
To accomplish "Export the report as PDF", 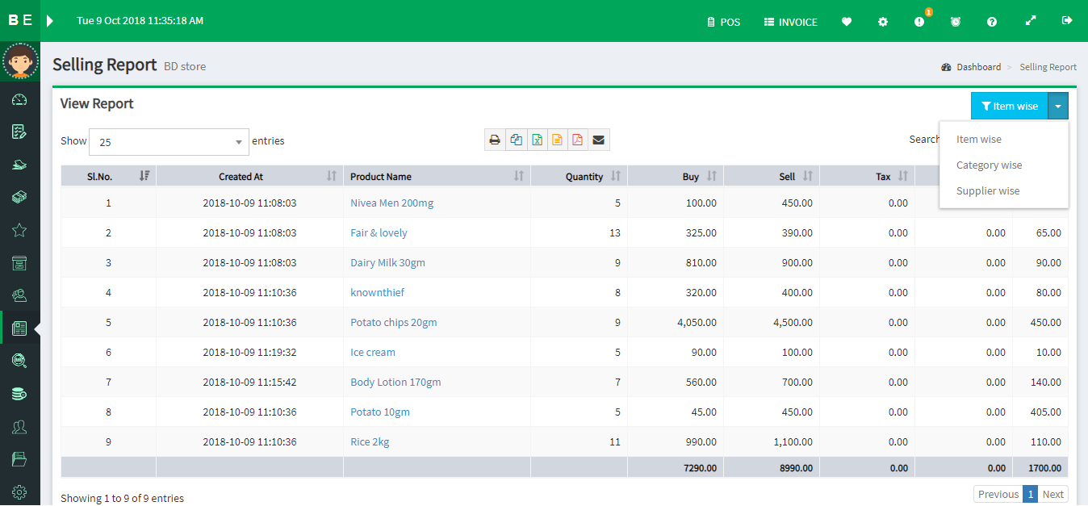I will pyautogui.click(x=577, y=140).
